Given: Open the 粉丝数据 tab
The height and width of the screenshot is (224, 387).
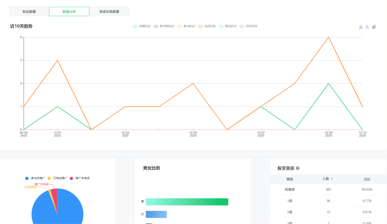Looking at the screenshot, I should [x=29, y=12].
